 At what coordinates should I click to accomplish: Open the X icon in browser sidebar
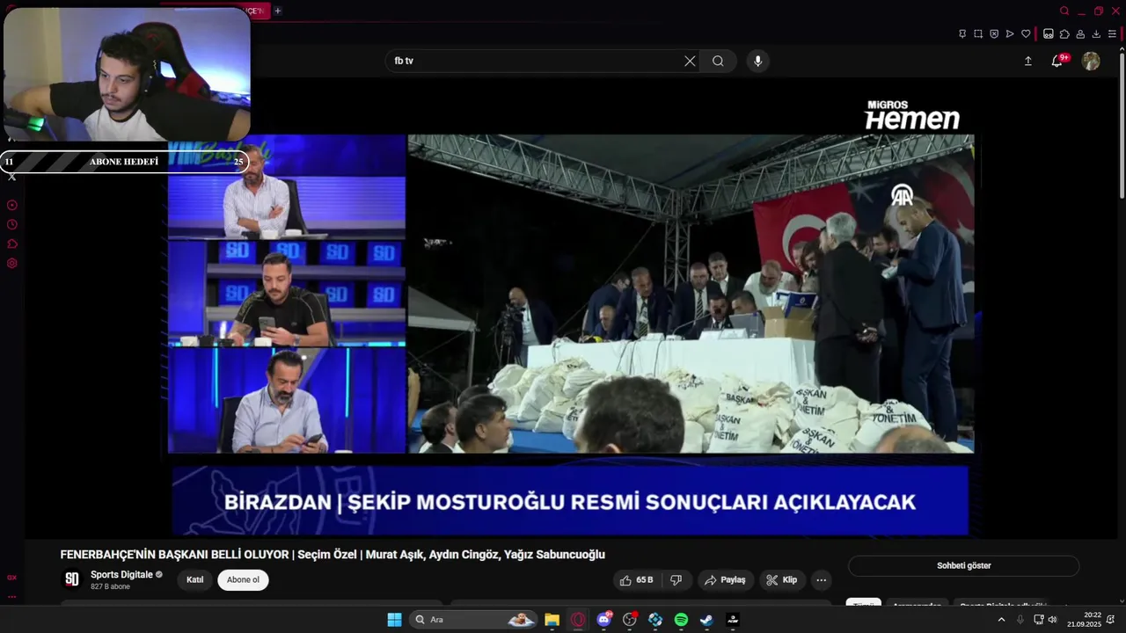coord(12,177)
